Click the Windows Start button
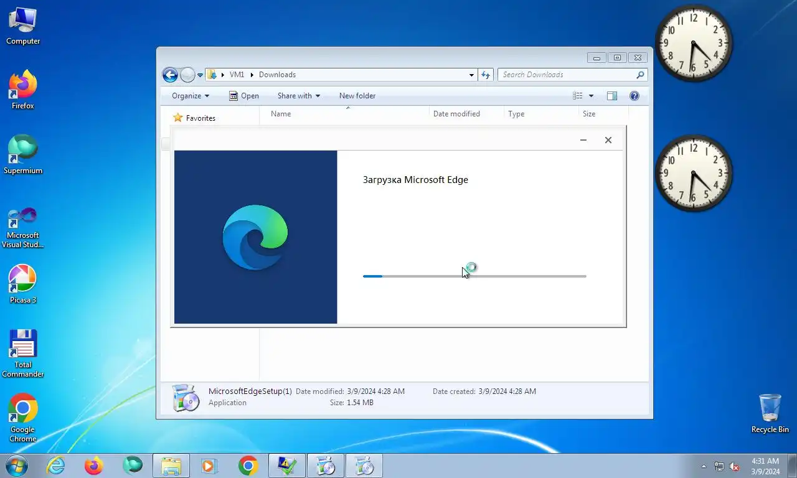 pos(16,466)
